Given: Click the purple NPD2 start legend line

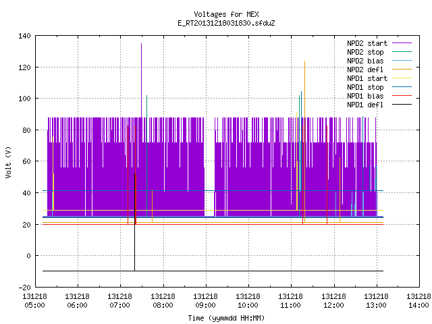Looking at the screenshot, I should (x=402, y=43).
